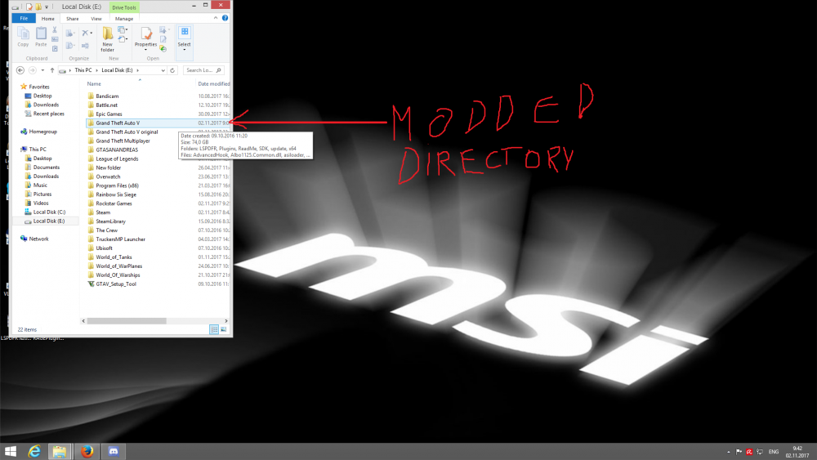
Task: Click the horizontal scrollbar left arrow
Action: (x=83, y=321)
